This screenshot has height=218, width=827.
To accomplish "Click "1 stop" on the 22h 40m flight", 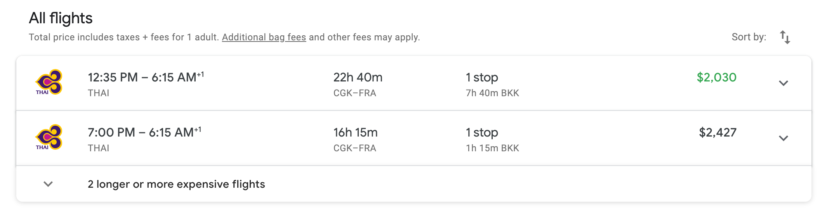I will [482, 77].
